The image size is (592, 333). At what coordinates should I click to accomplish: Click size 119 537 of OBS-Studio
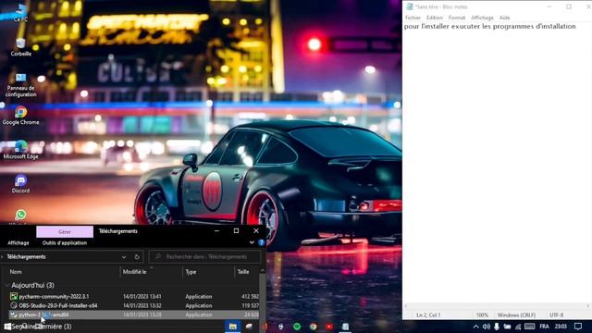tap(250, 305)
